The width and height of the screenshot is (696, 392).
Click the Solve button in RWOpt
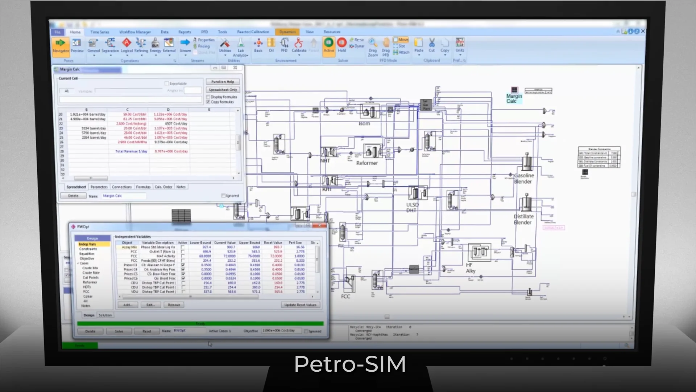[x=119, y=331]
